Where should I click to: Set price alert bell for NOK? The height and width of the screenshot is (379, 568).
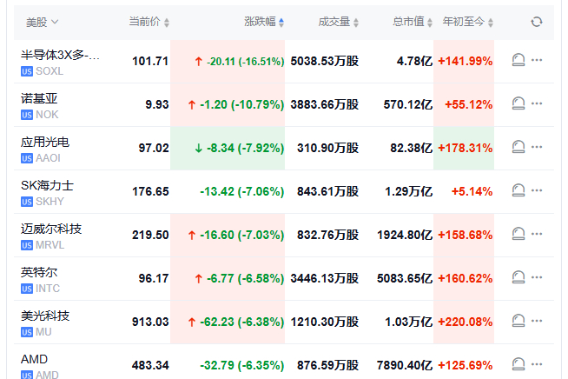tap(518, 103)
